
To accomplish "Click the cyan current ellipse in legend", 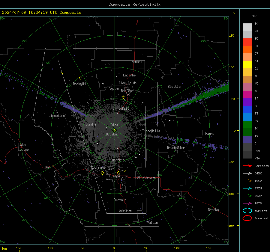I will pyautogui.click(x=247, y=211).
